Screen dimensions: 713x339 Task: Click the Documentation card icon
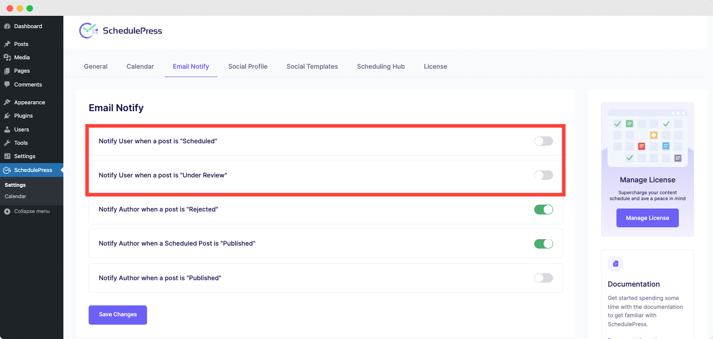point(615,264)
